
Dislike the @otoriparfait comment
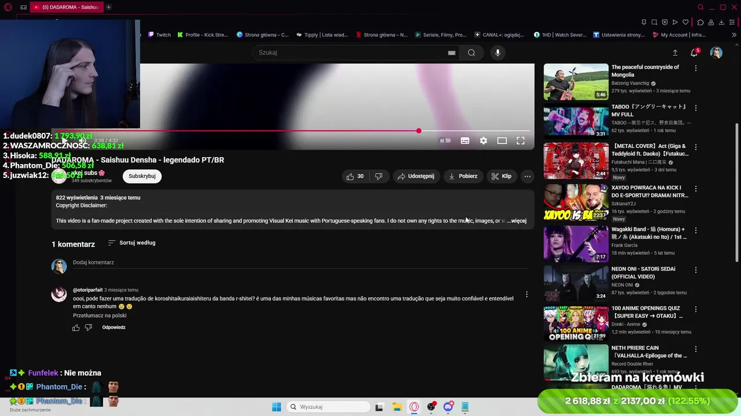coord(89,328)
